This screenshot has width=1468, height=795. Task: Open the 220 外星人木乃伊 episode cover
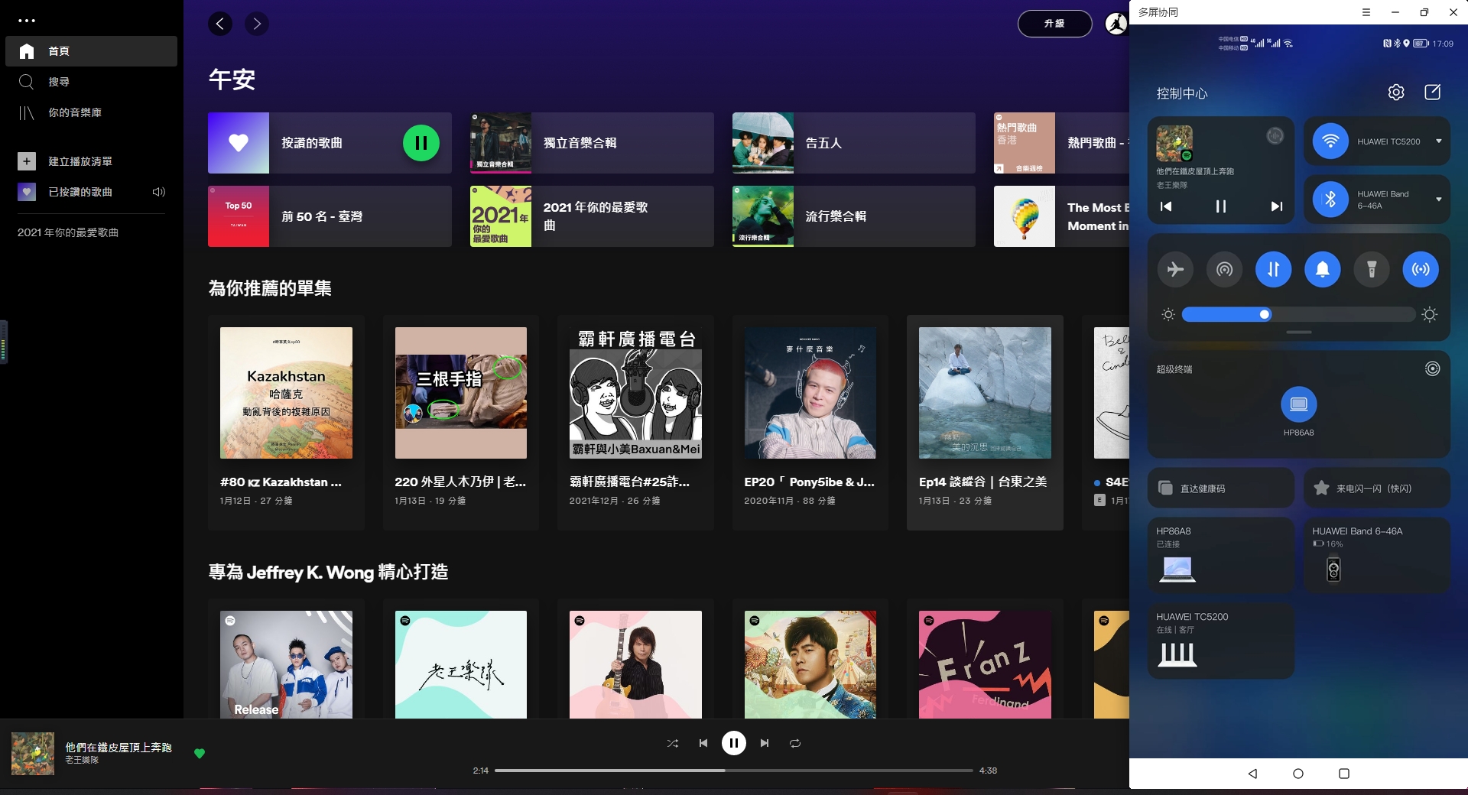(x=461, y=393)
